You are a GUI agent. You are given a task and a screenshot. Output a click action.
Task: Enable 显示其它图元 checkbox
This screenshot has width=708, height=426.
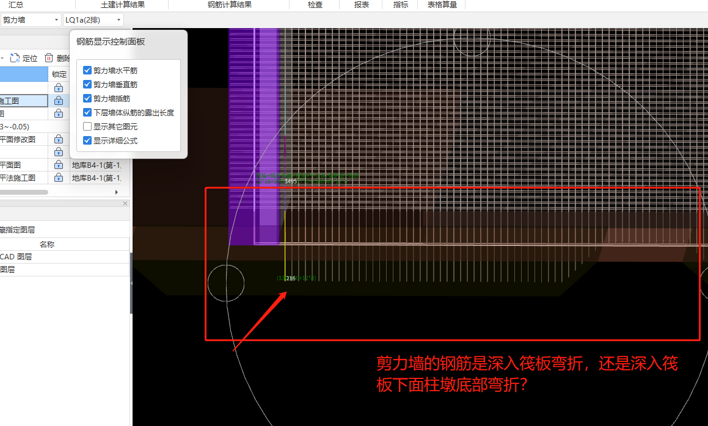[x=87, y=126]
